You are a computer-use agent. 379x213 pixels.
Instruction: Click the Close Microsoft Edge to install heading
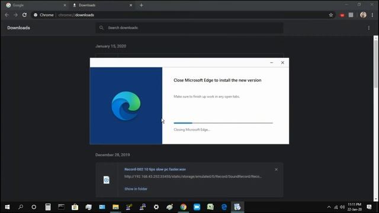coord(217,80)
